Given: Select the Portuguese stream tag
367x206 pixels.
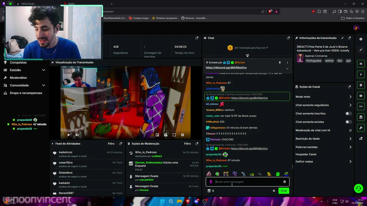Looking at the screenshot, I should click(314, 61).
